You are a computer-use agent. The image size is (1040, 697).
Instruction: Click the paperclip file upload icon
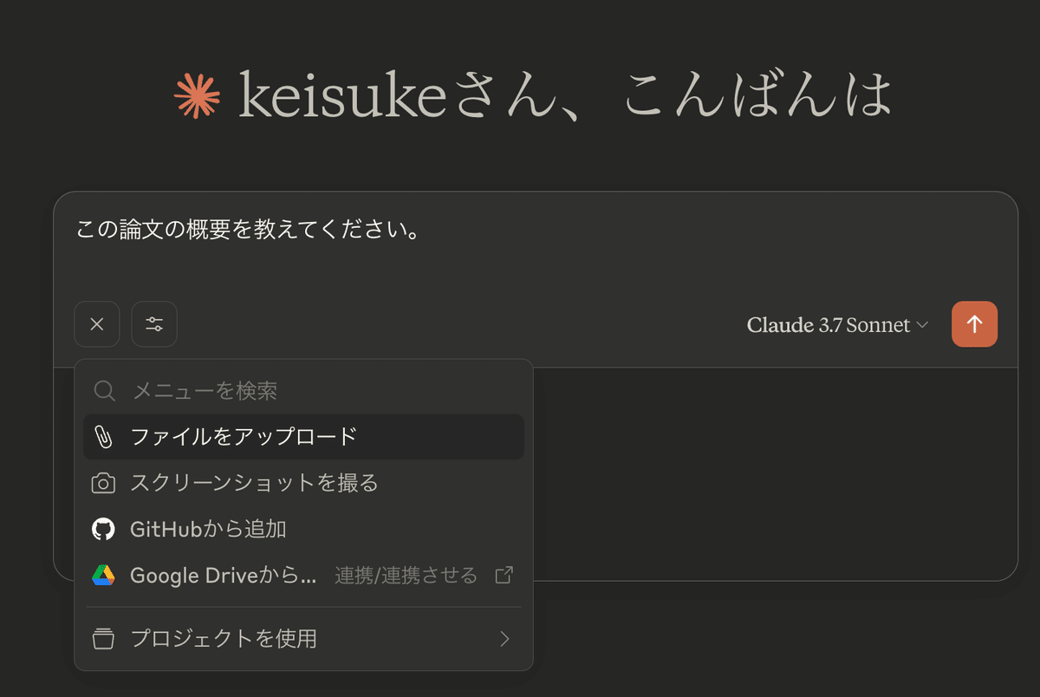[x=104, y=436]
